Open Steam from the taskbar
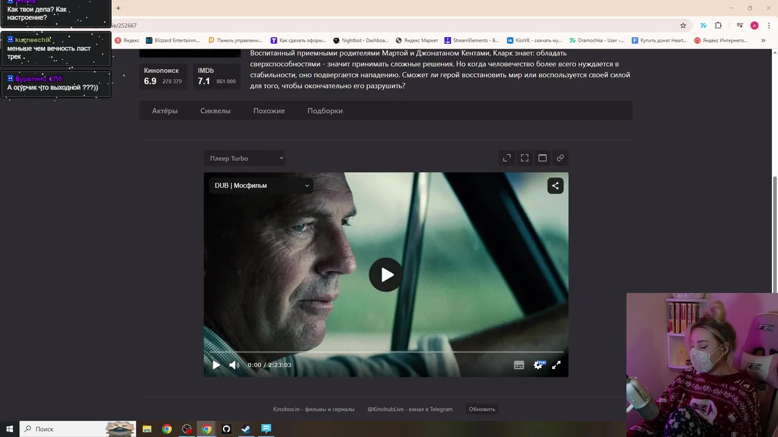Viewport: 778px width, 437px height. tap(246, 429)
